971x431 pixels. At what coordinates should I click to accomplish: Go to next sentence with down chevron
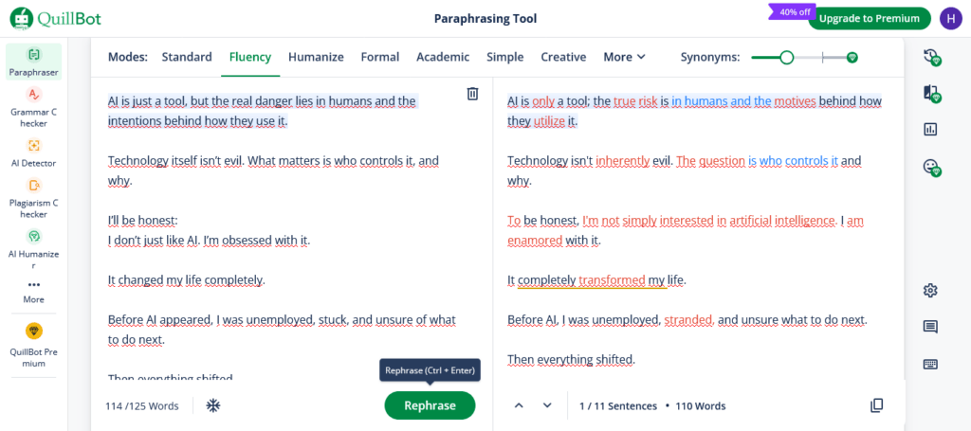pyautogui.click(x=547, y=405)
